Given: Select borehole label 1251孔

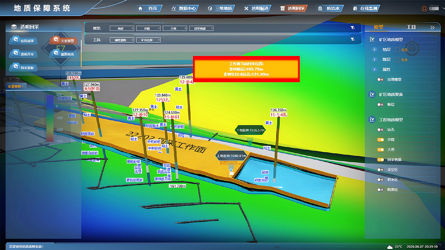Looking at the screenshot, I should click(162, 100).
